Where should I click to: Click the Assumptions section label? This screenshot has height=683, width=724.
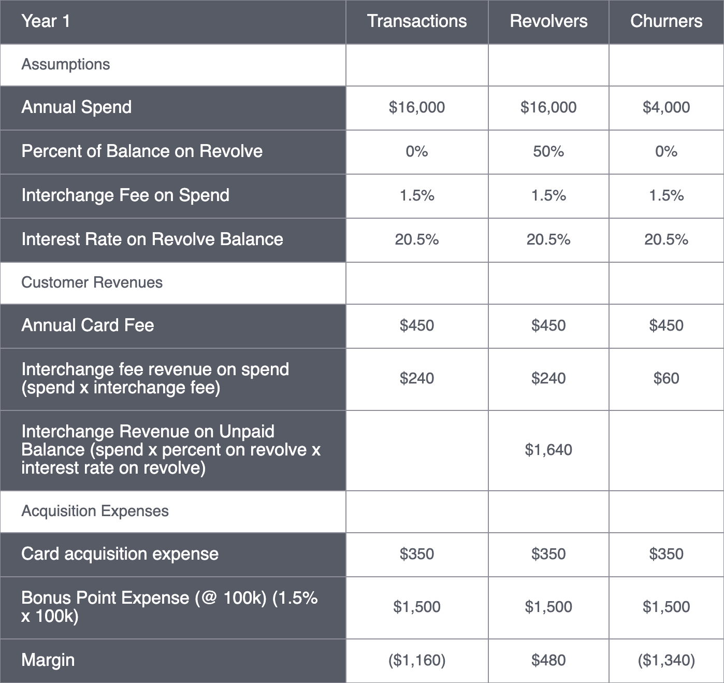click(66, 64)
